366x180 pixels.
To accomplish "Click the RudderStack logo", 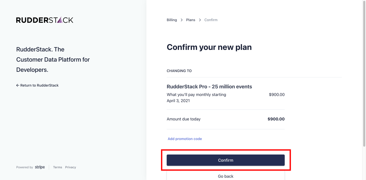I will pos(44,20).
